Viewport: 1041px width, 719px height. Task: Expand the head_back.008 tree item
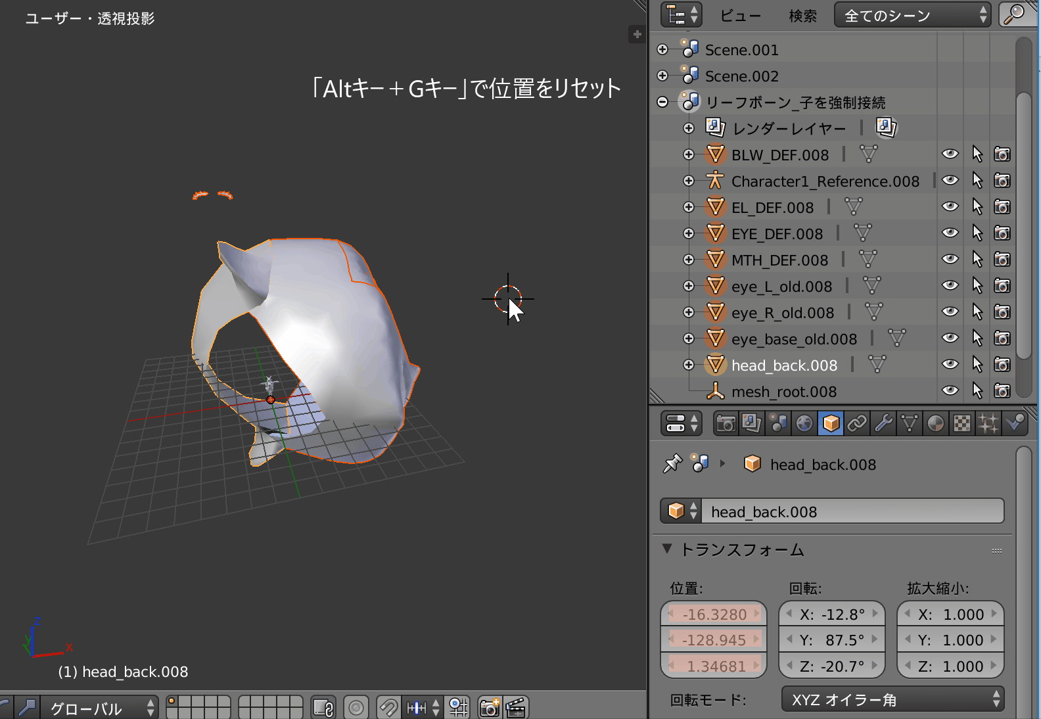(x=689, y=365)
